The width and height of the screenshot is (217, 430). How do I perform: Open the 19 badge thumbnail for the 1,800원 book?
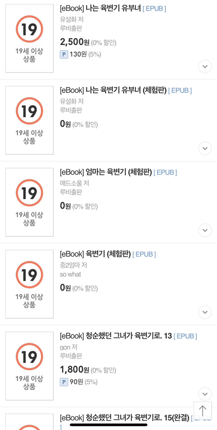click(x=29, y=366)
